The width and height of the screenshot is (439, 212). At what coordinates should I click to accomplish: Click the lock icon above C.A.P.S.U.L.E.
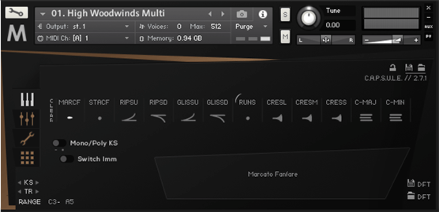click(392, 68)
